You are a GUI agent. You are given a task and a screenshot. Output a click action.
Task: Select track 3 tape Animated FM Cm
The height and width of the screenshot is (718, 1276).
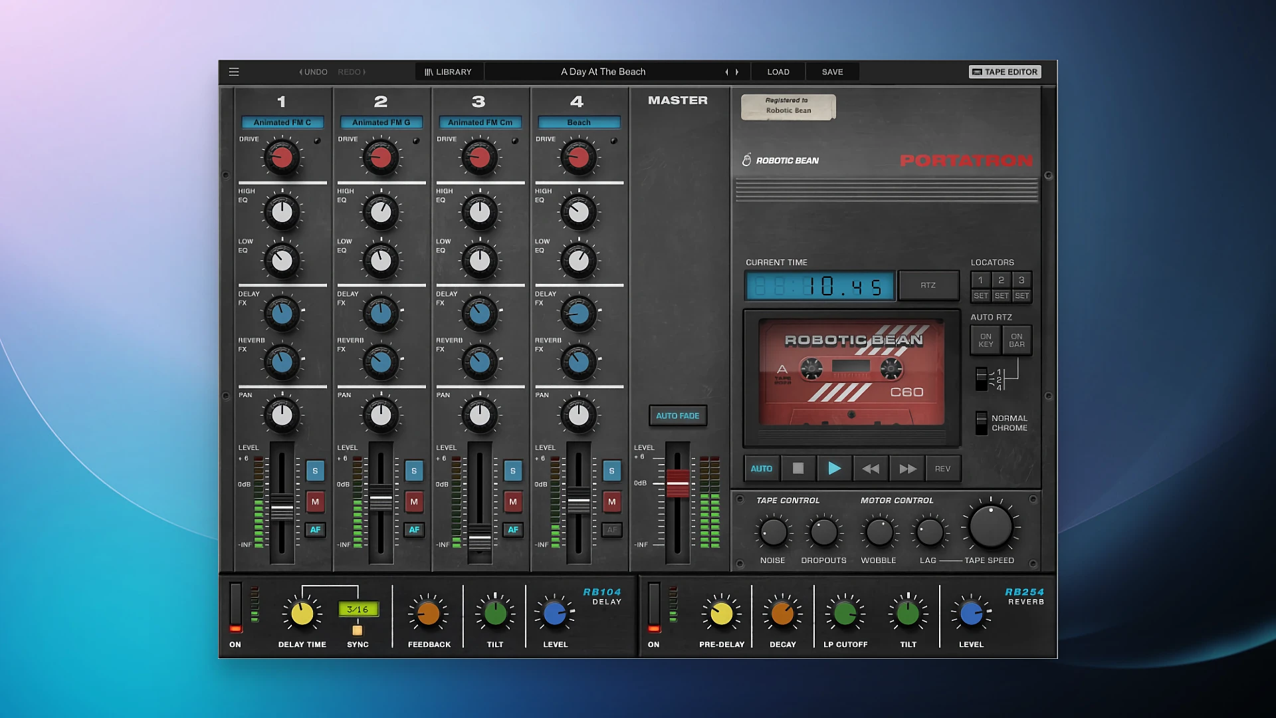pos(480,122)
